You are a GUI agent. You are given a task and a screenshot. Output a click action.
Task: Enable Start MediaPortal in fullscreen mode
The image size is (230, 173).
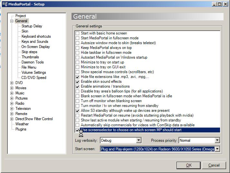click(77, 38)
